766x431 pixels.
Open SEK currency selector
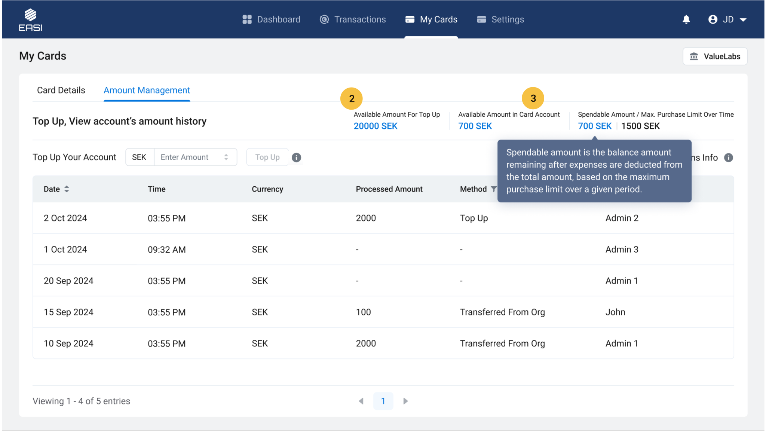coord(139,157)
